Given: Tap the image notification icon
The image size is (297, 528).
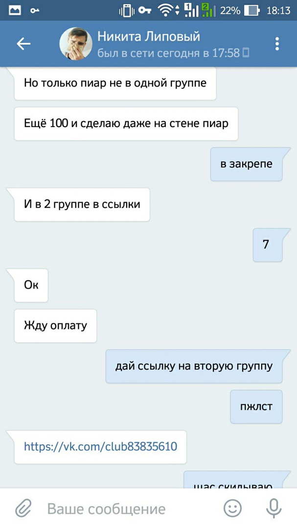Looking at the screenshot, I should pyautogui.click(x=15, y=10).
